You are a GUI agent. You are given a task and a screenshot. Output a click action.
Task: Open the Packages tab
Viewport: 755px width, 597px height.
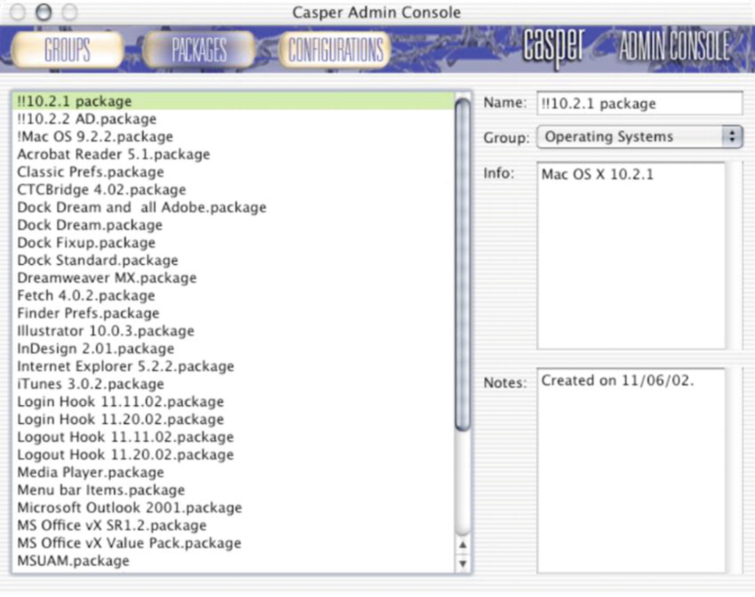(199, 50)
